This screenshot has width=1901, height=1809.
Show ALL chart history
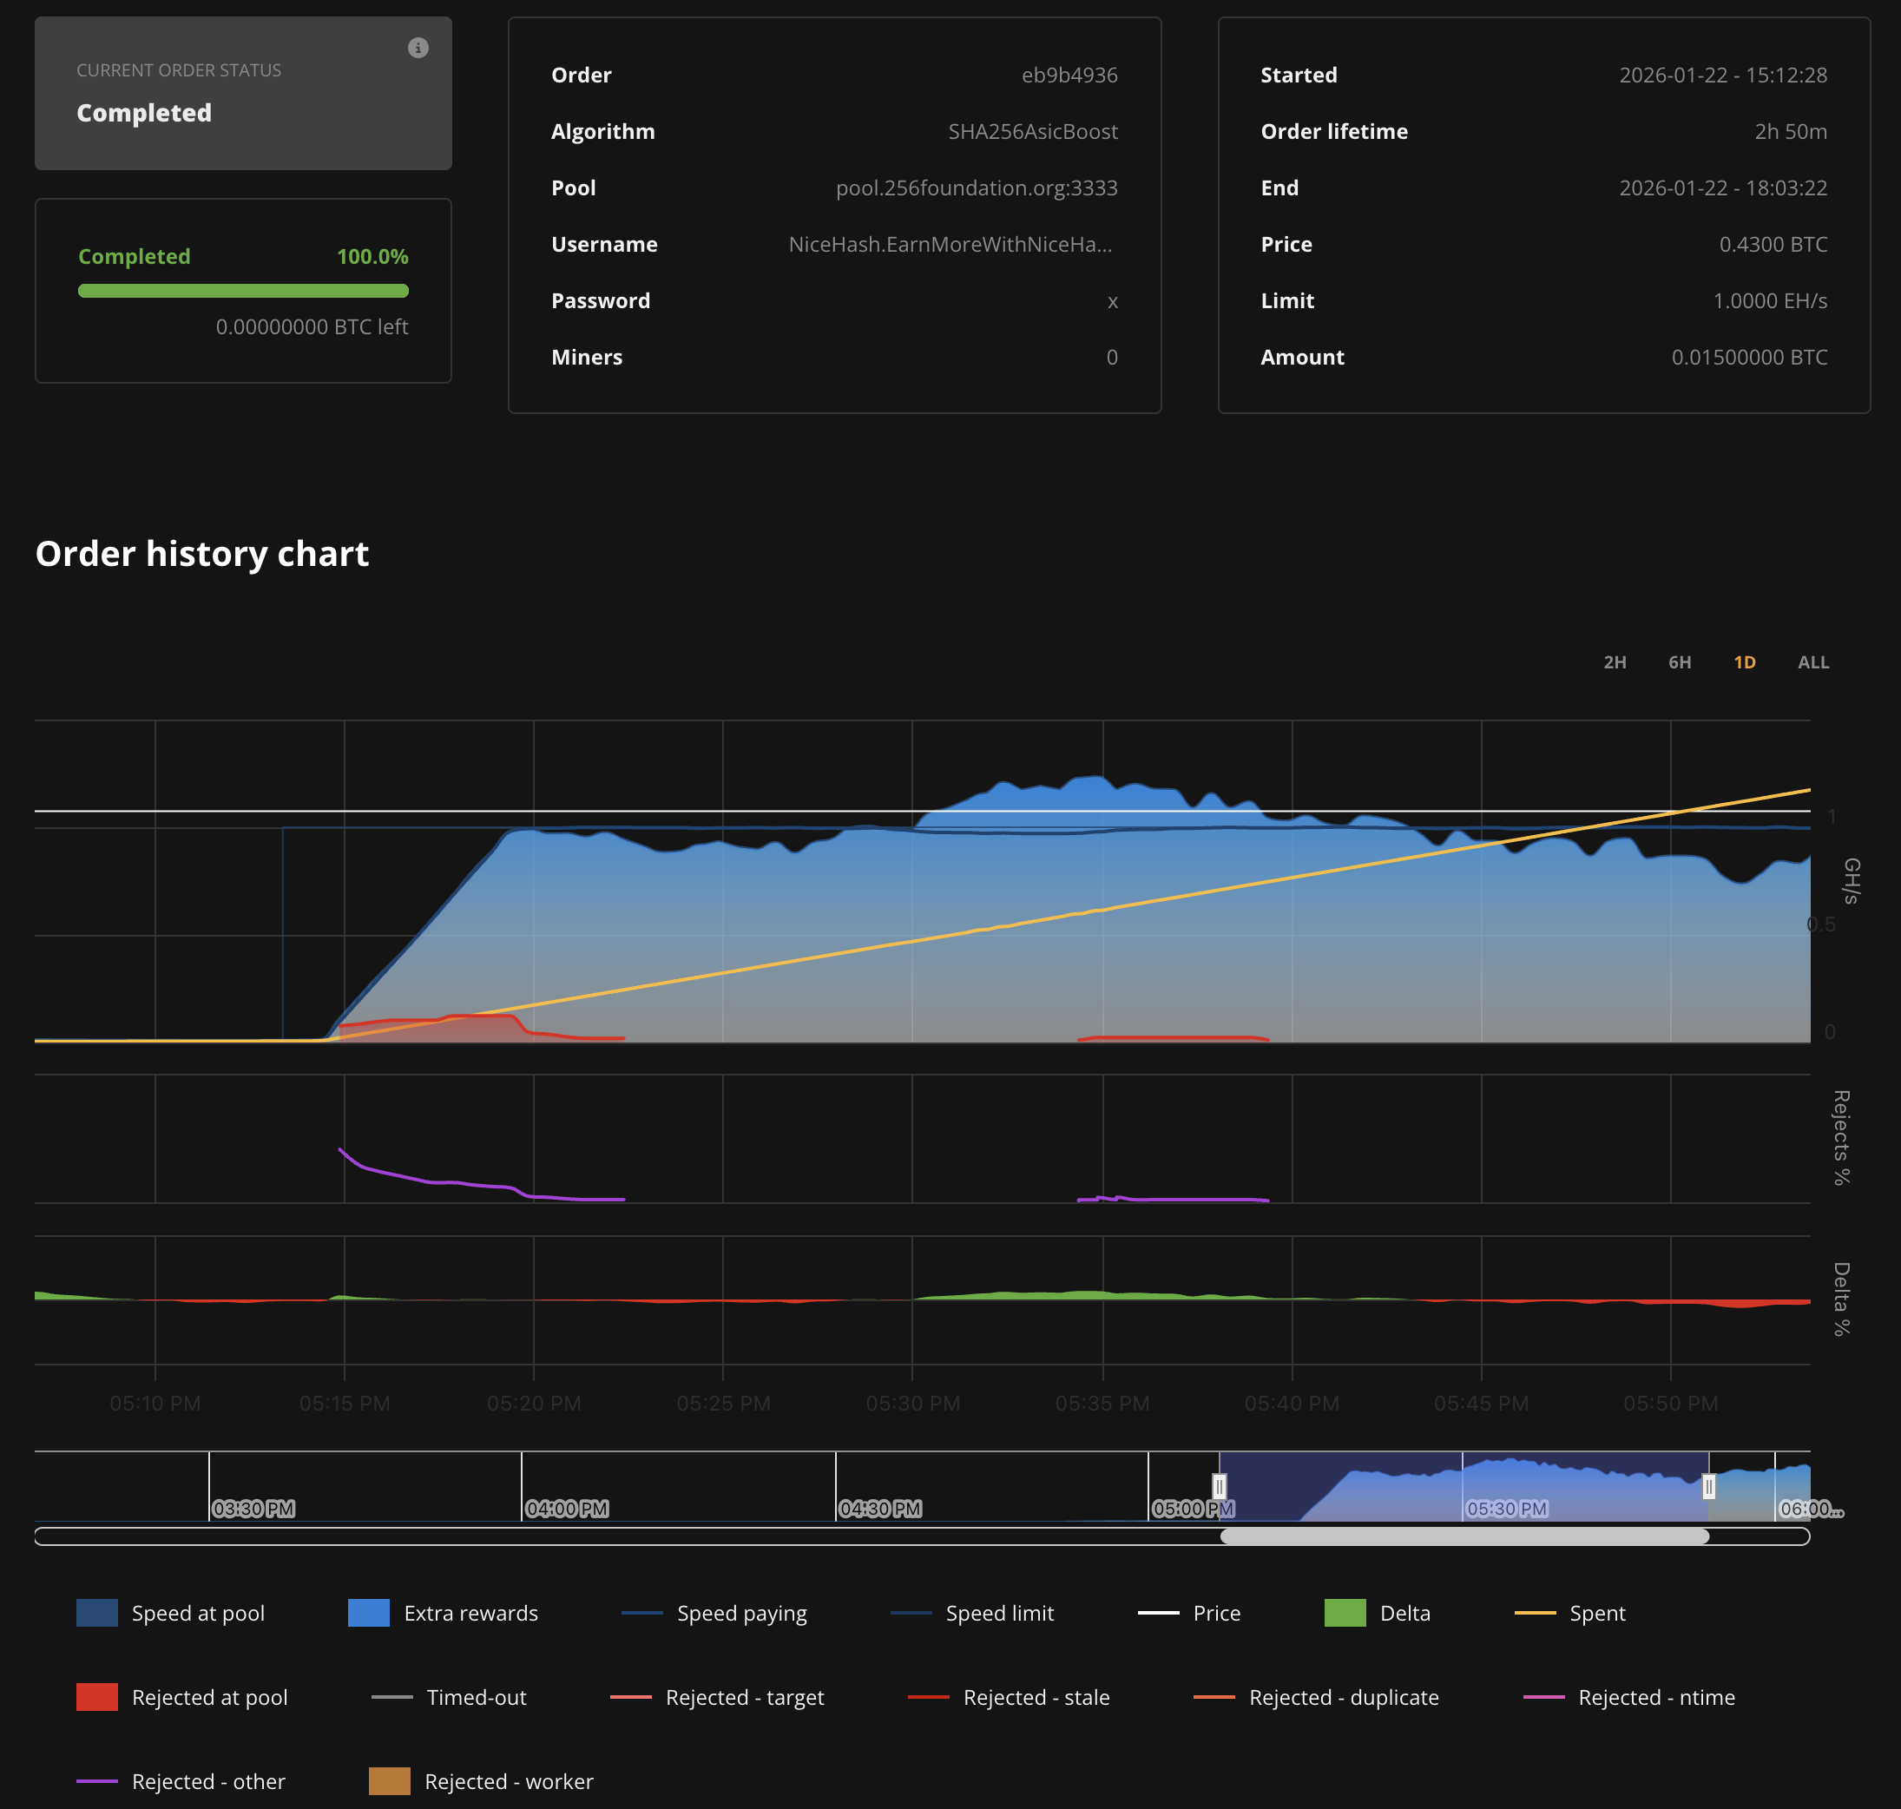[1812, 662]
